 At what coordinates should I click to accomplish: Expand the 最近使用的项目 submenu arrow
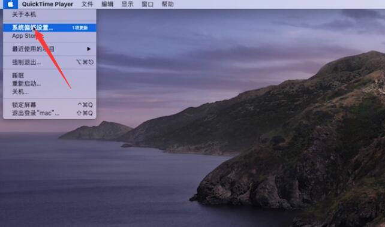pyautogui.click(x=89, y=49)
